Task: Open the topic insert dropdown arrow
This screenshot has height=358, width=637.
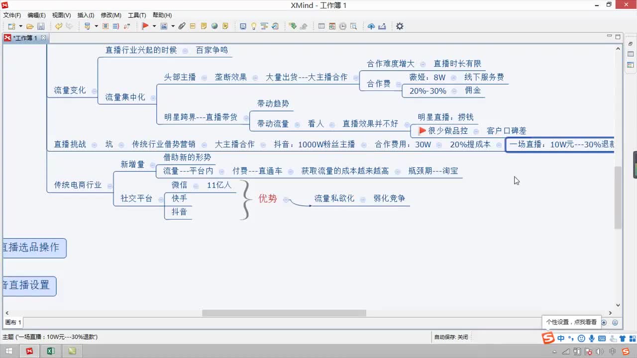Action: coord(96,26)
